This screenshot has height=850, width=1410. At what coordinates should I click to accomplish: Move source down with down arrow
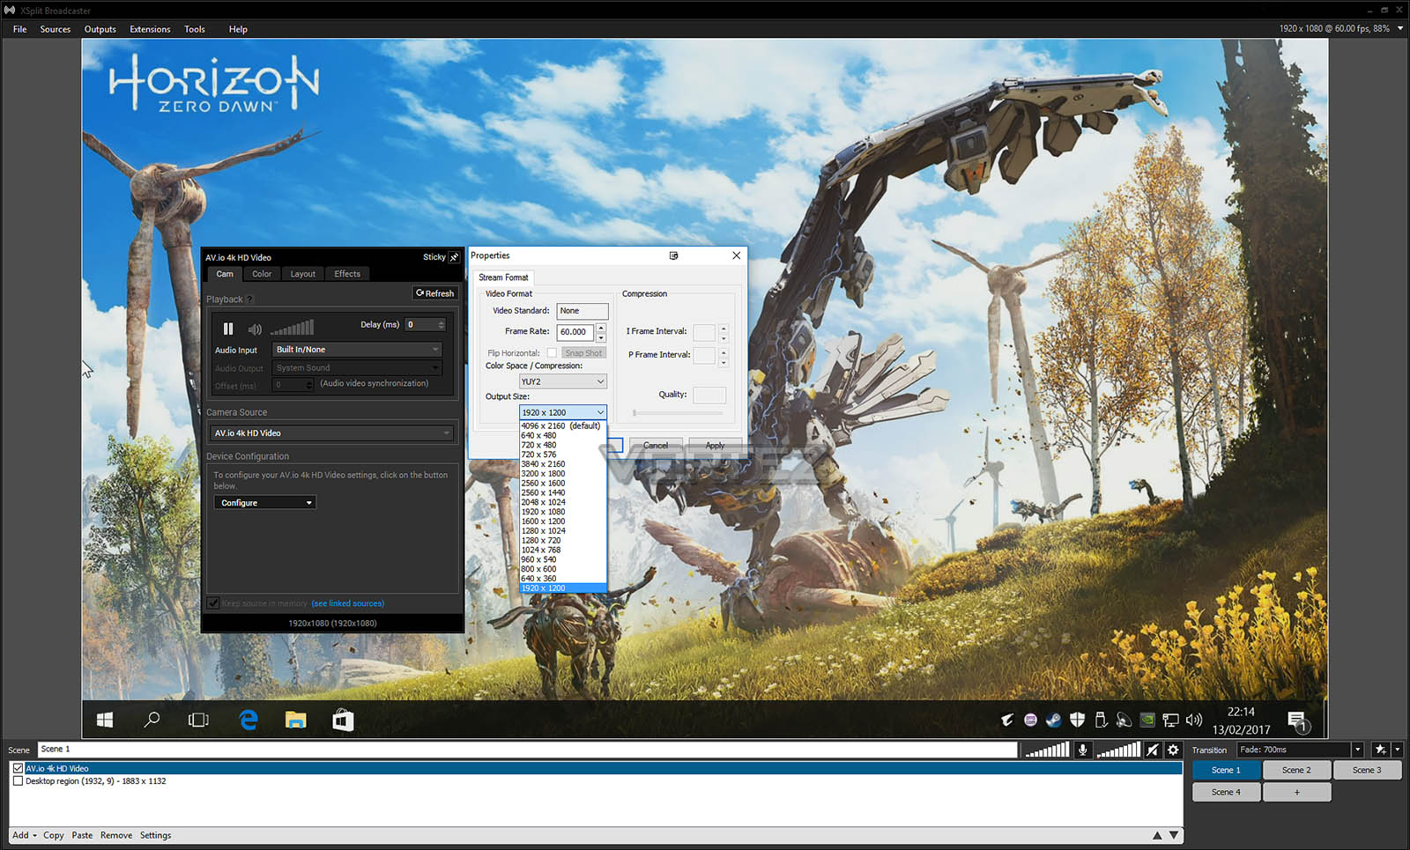click(1174, 835)
